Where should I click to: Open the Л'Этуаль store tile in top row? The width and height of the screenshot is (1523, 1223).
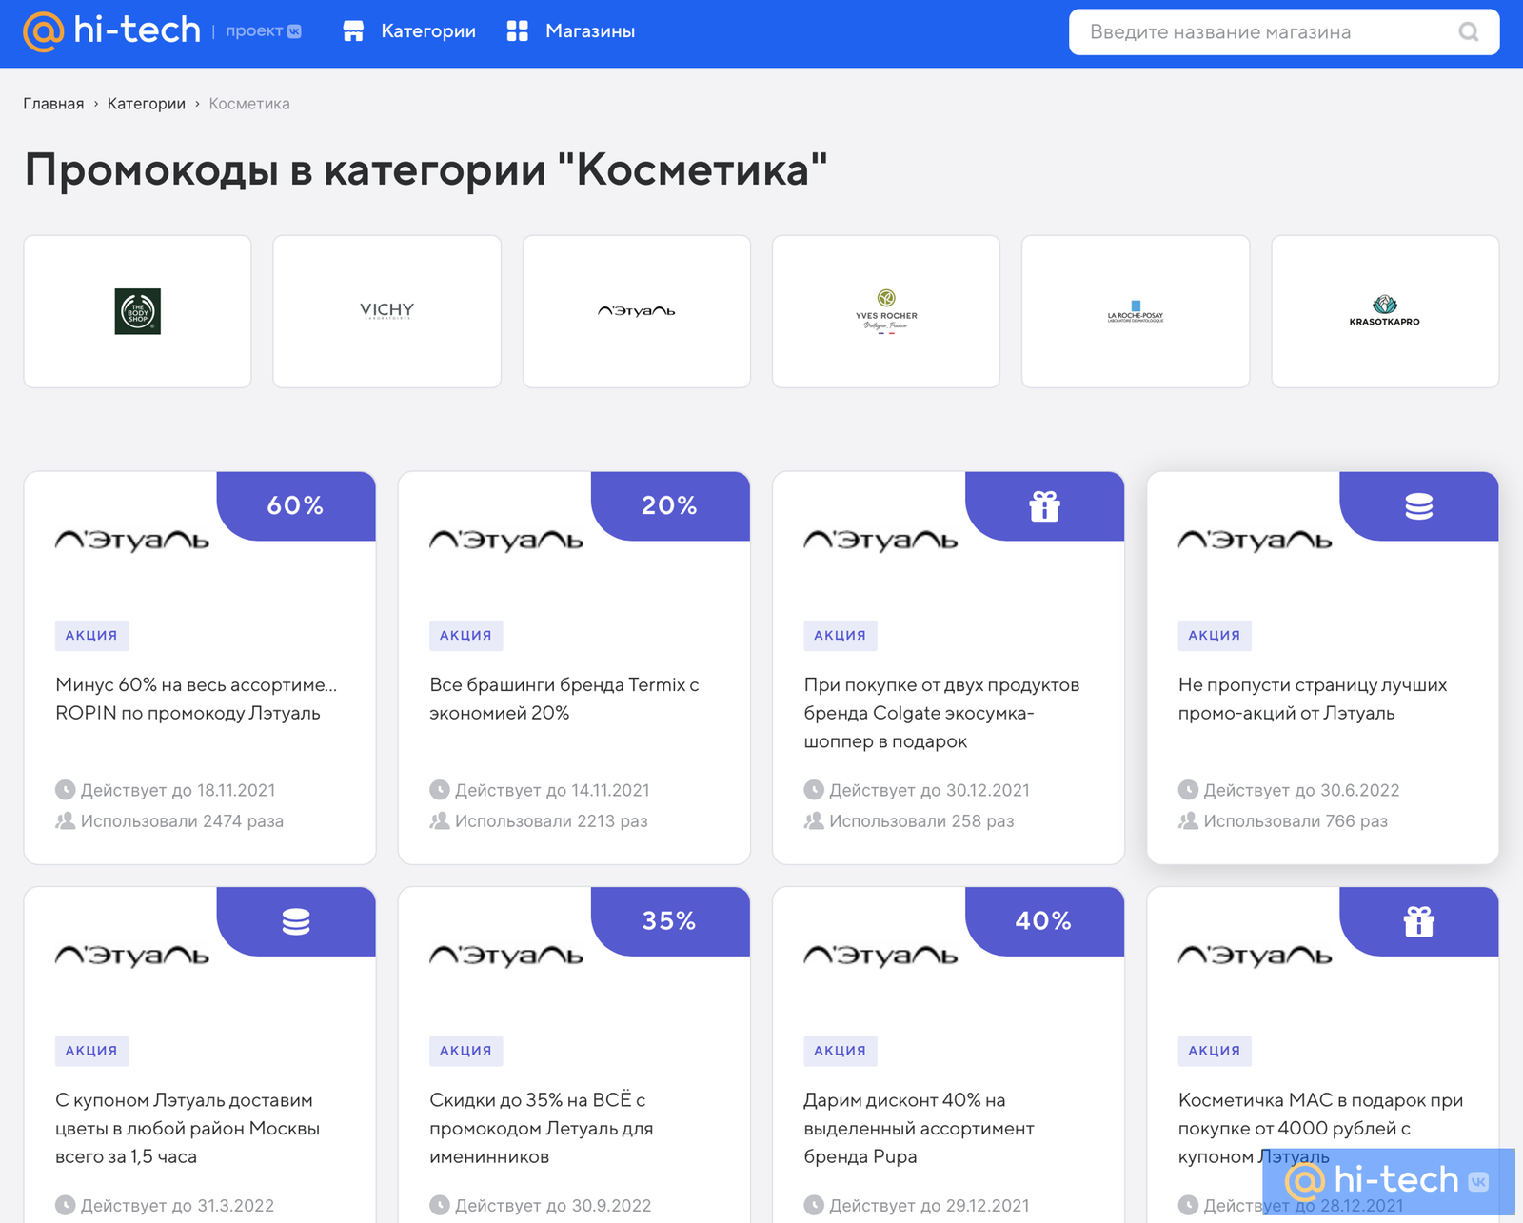pyautogui.click(x=637, y=311)
